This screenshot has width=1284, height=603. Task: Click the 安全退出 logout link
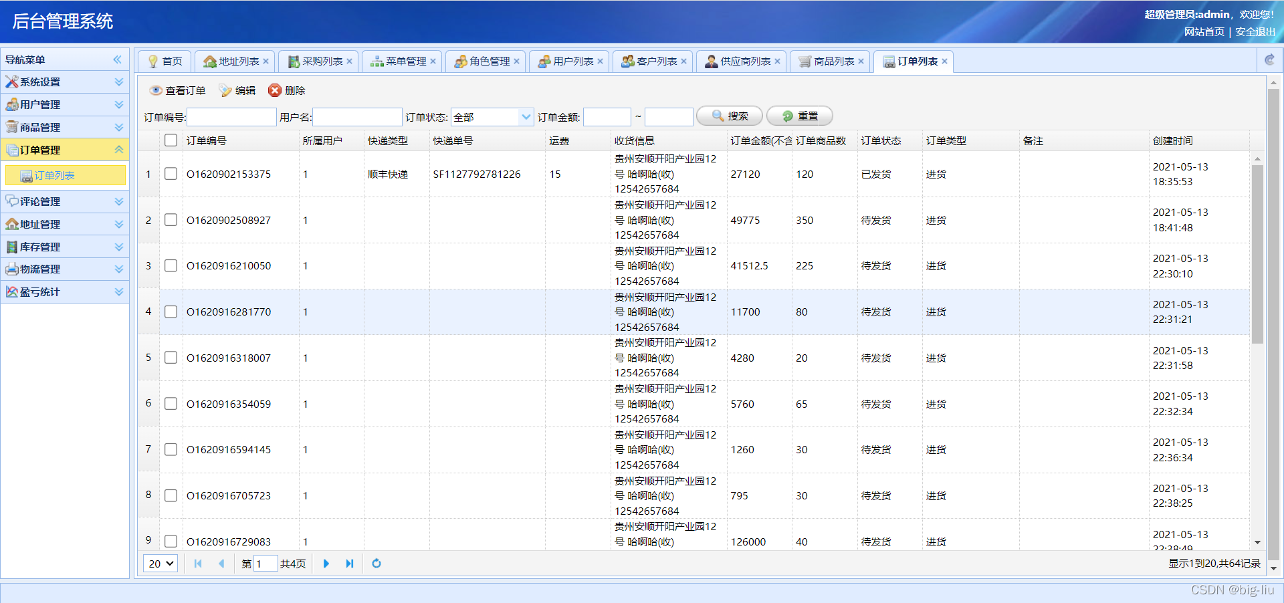tap(1255, 31)
